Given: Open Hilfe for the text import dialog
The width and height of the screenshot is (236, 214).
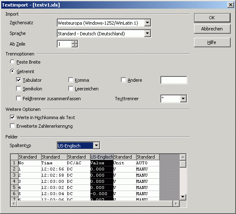Looking at the screenshot, I should point(212,42).
